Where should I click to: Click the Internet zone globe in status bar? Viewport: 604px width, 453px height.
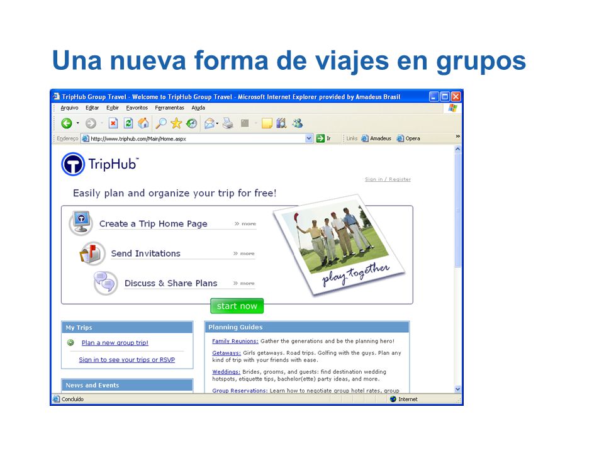pyautogui.click(x=393, y=399)
